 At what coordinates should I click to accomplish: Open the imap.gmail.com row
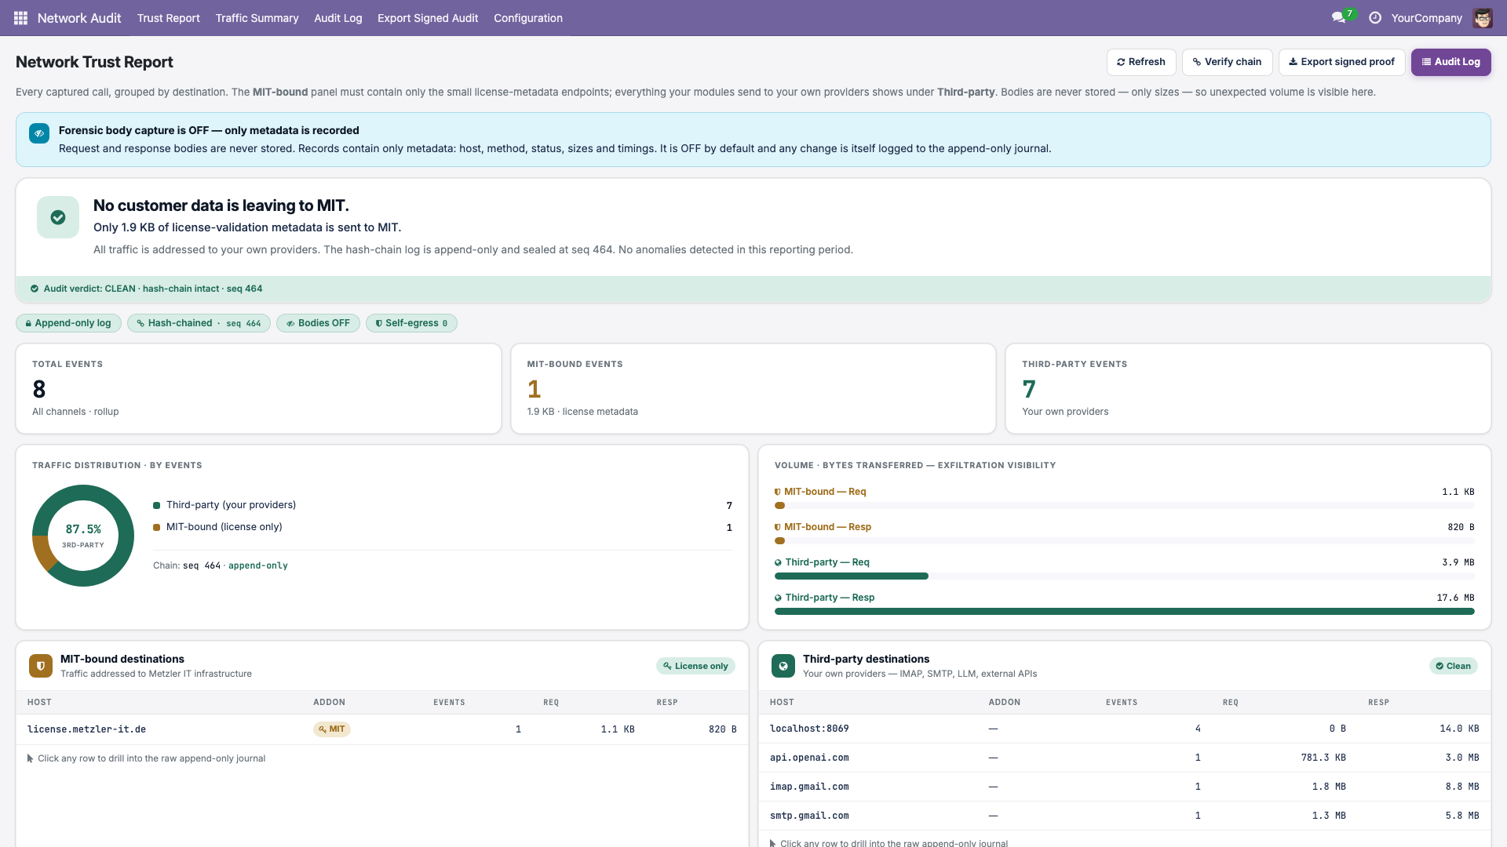tap(1124, 787)
